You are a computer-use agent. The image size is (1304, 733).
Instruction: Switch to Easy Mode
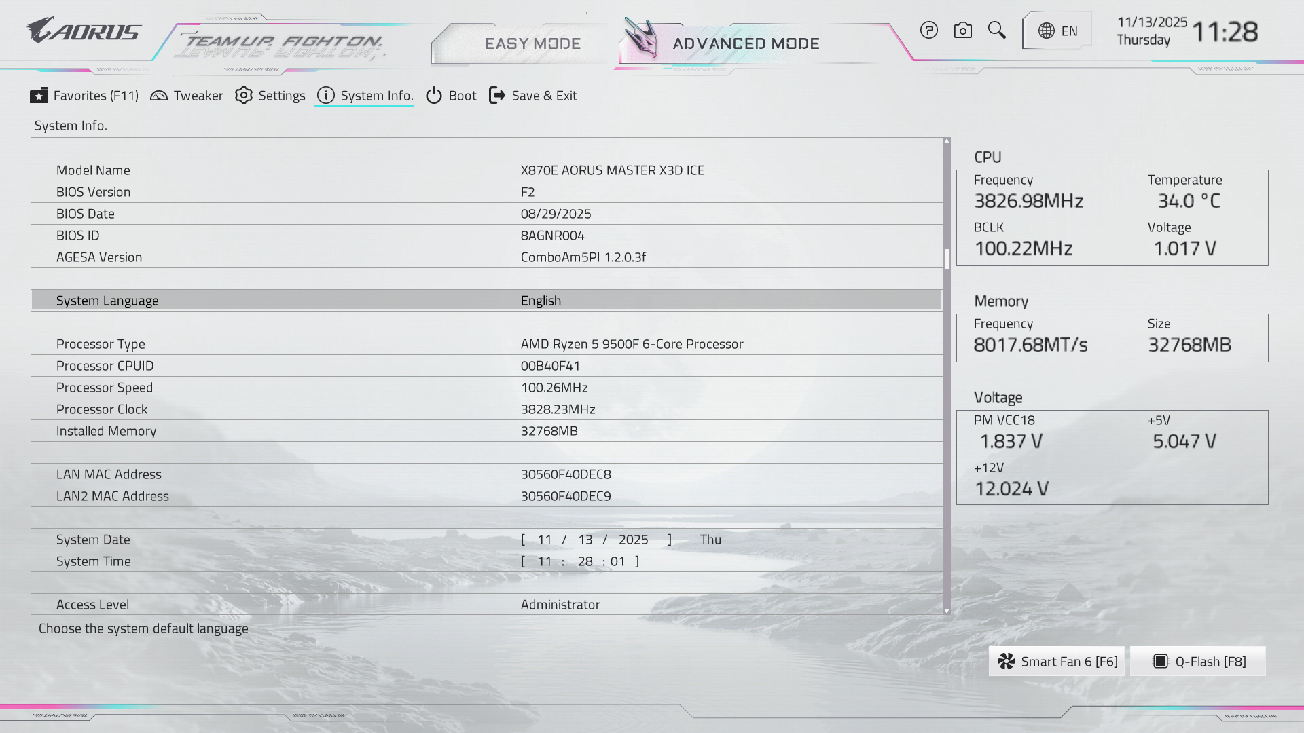(532, 44)
